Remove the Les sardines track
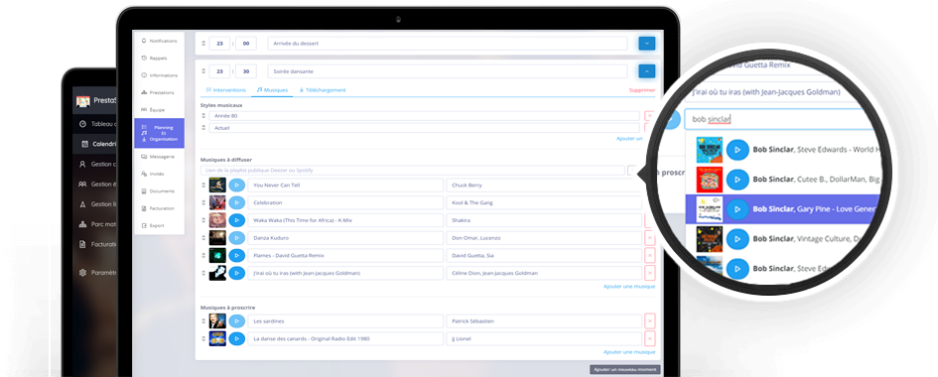938x377 pixels. [650, 320]
